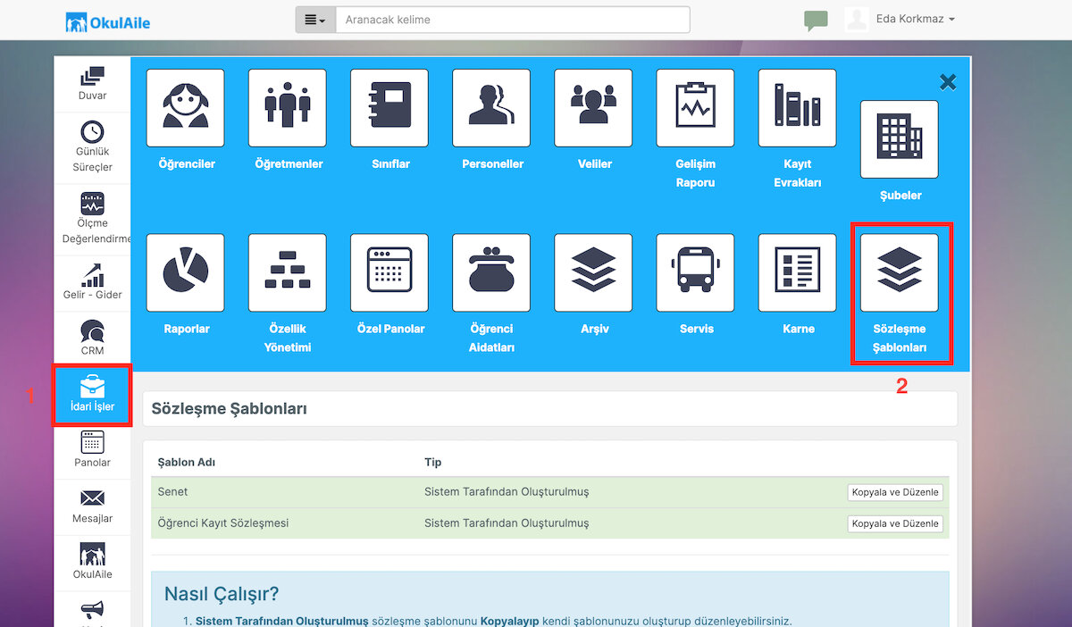The height and width of the screenshot is (627, 1072).
Task: Open Günlük Süreçler in sidebar
Action: coord(92,146)
